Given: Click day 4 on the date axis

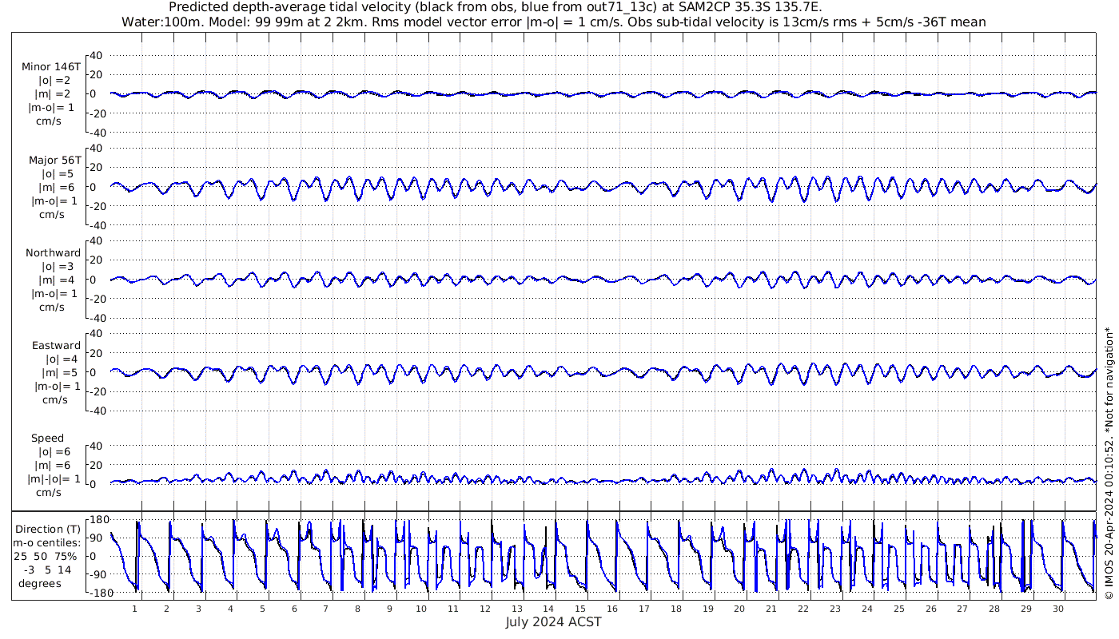Looking at the screenshot, I should click(x=230, y=609).
